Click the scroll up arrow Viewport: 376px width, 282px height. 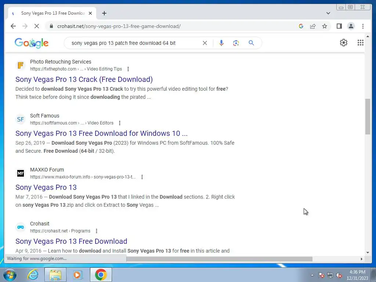[368, 36]
